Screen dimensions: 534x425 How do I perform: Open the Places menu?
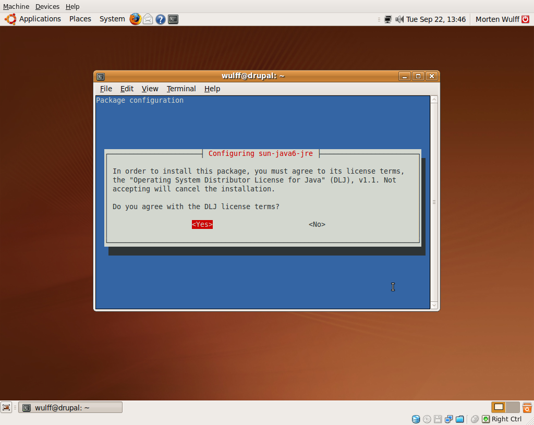click(x=80, y=19)
